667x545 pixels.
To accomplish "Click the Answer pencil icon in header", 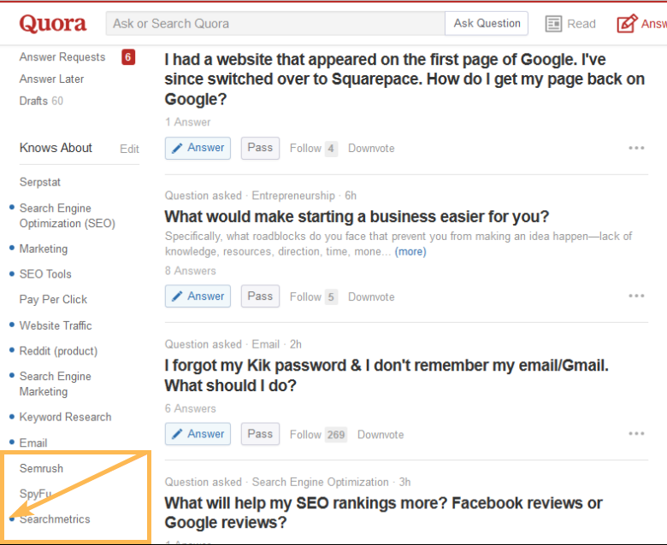I will 627,23.
